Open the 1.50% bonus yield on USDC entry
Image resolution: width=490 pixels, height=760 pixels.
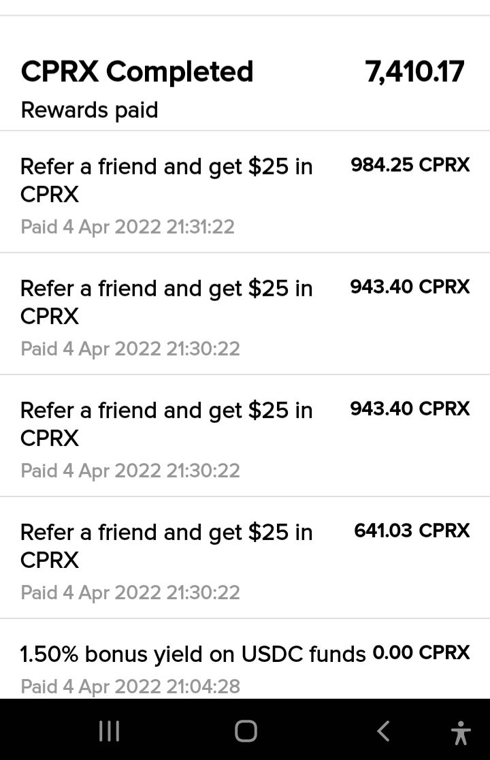[245, 659]
